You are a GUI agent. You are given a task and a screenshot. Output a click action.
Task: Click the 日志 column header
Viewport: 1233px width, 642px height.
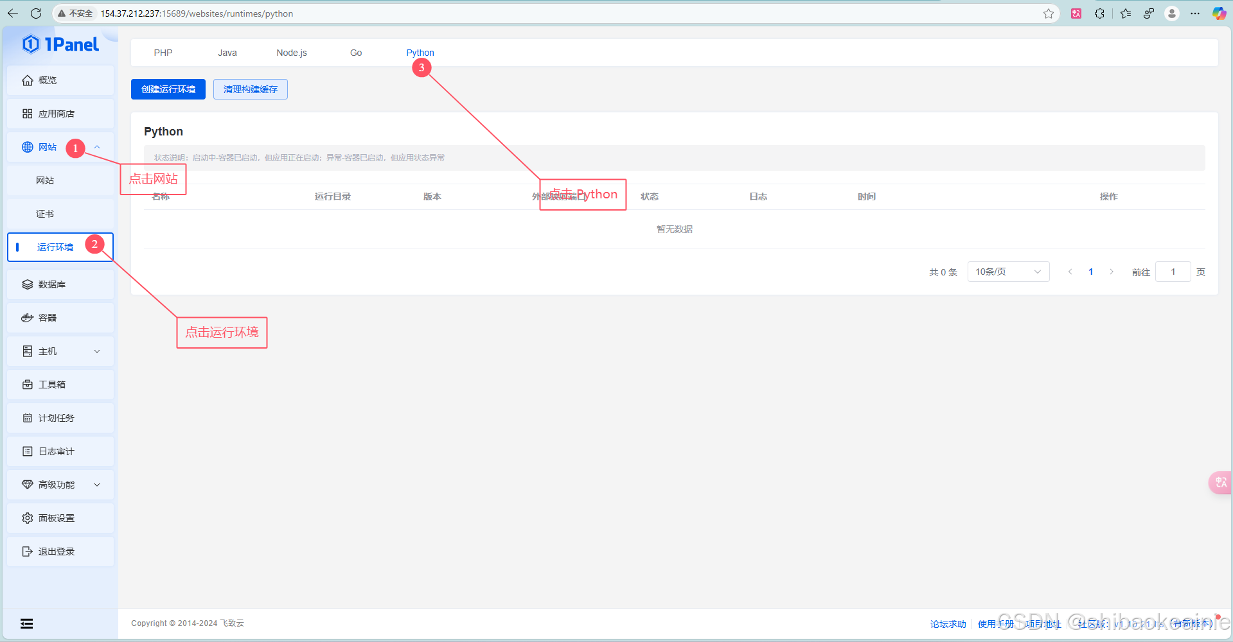click(x=758, y=196)
